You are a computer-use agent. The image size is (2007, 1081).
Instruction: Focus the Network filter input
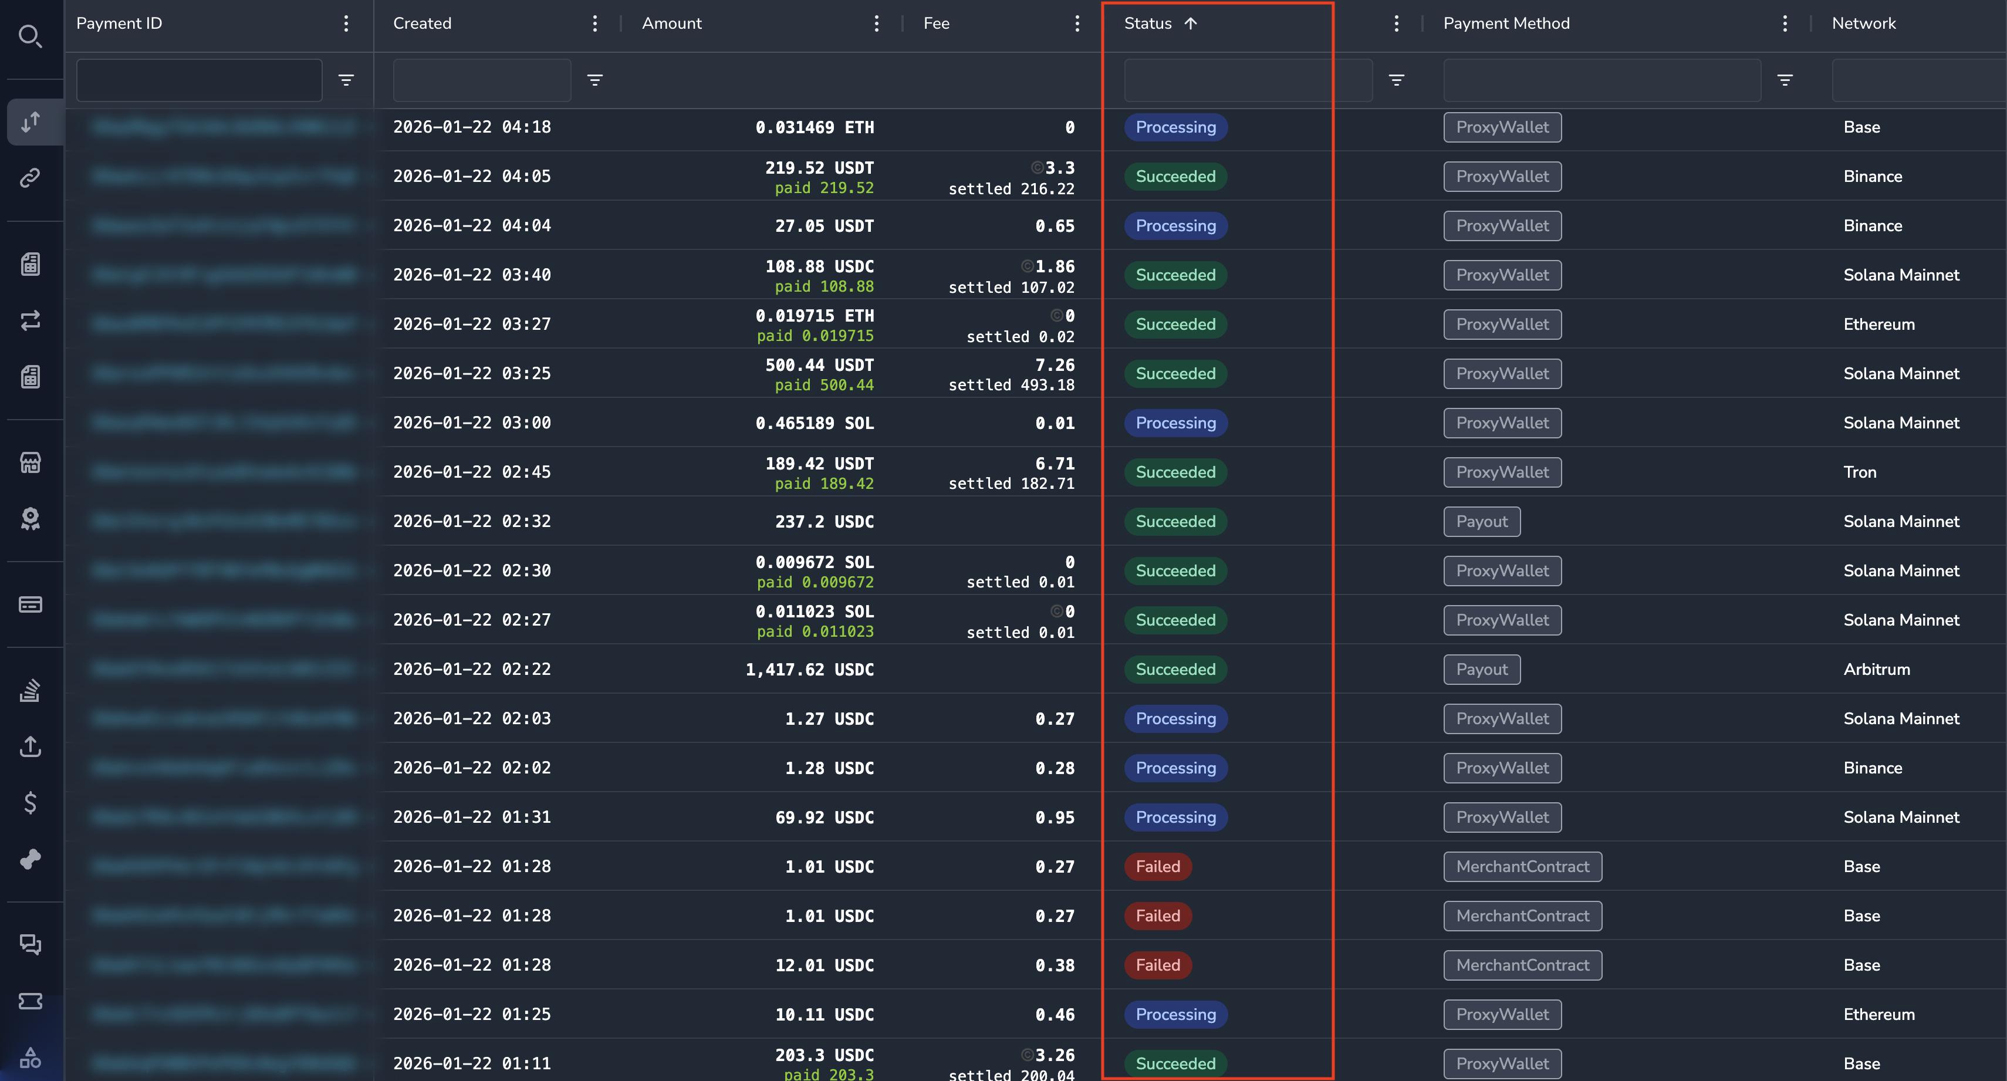(1918, 80)
